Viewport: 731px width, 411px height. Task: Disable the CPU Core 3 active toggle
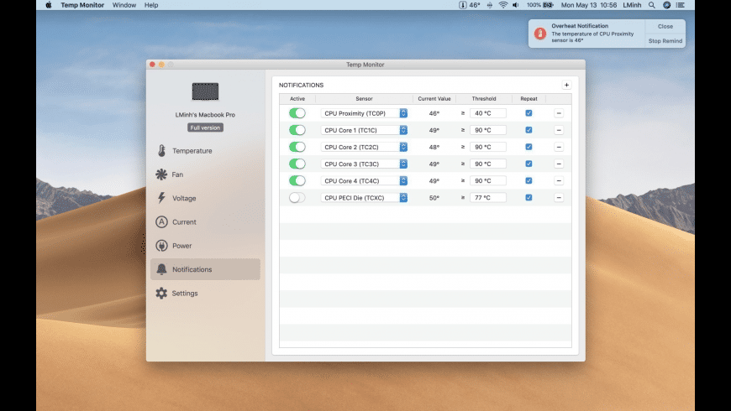click(x=297, y=164)
